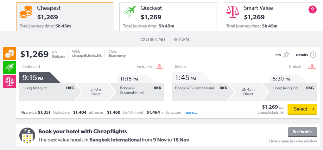Switch to the Cheapest tab
Viewport: 323px width, 150px height.
click(x=65, y=17)
